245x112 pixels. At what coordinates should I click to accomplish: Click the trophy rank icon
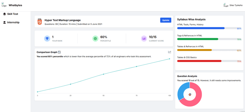point(47,38)
